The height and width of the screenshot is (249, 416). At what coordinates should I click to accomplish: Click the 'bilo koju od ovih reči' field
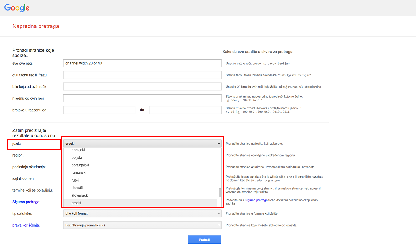[x=142, y=87]
